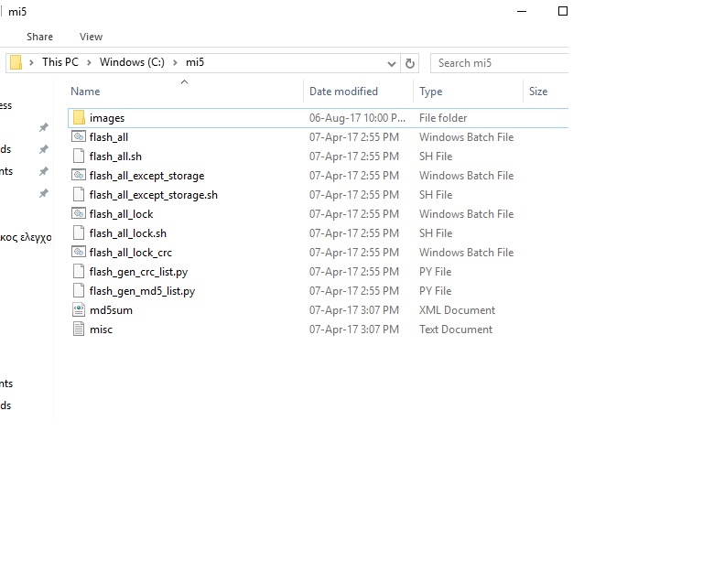This screenshot has height=562, width=703.
Task: Sort files by Date modified column
Action: click(343, 92)
